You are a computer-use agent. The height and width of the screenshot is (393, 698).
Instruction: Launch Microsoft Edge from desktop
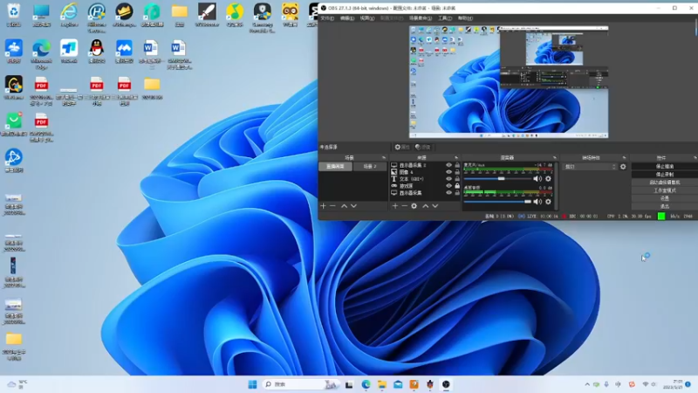[41, 53]
